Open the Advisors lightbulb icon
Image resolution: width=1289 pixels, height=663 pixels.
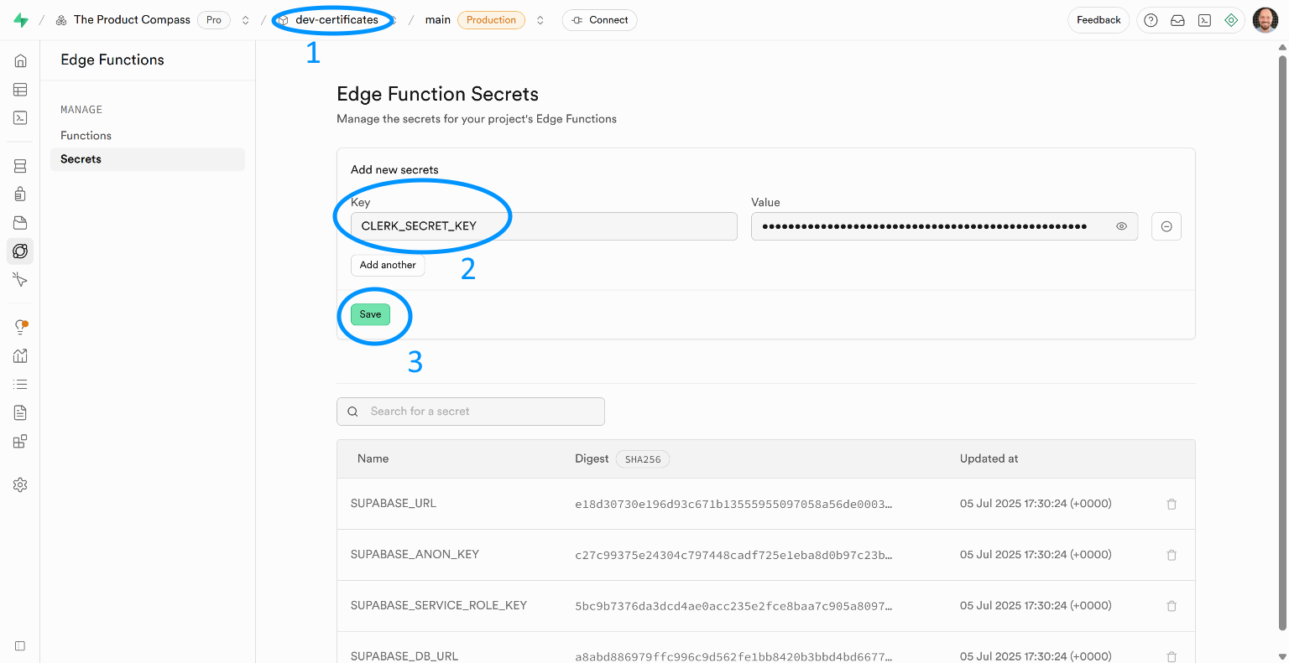pyautogui.click(x=20, y=325)
